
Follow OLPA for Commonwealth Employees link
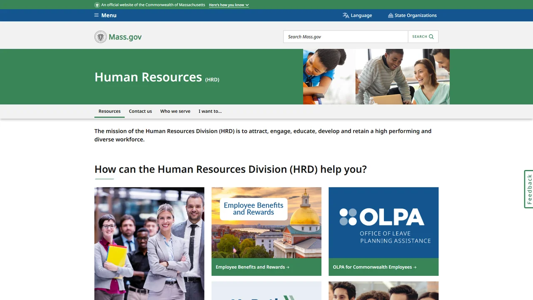(x=375, y=267)
